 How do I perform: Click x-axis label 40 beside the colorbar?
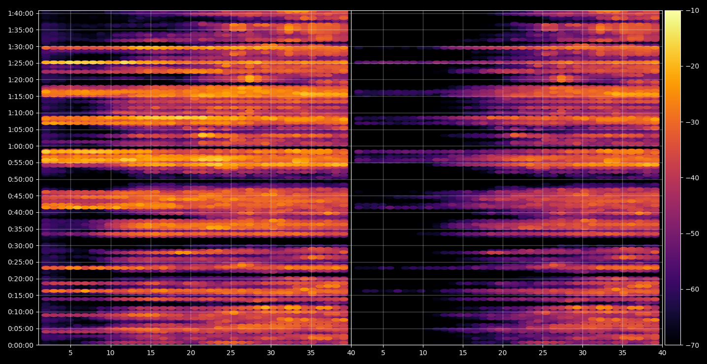(x=663, y=353)
